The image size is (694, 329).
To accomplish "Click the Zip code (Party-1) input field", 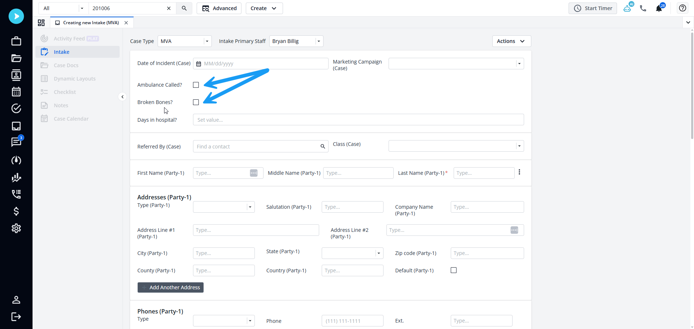I will click(x=487, y=253).
